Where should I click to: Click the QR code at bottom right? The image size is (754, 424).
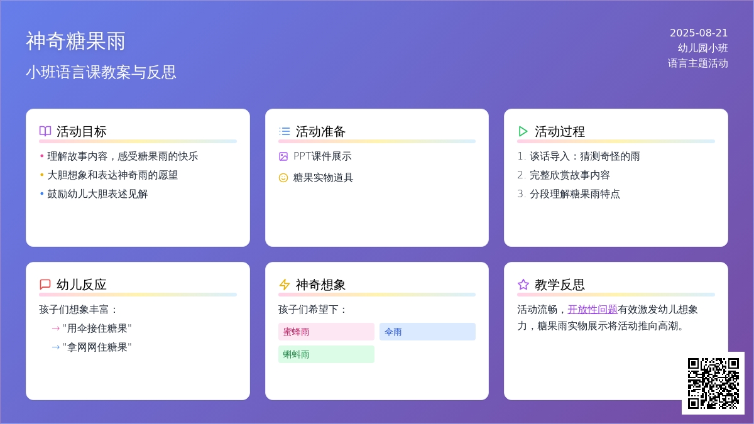[x=713, y=383]
